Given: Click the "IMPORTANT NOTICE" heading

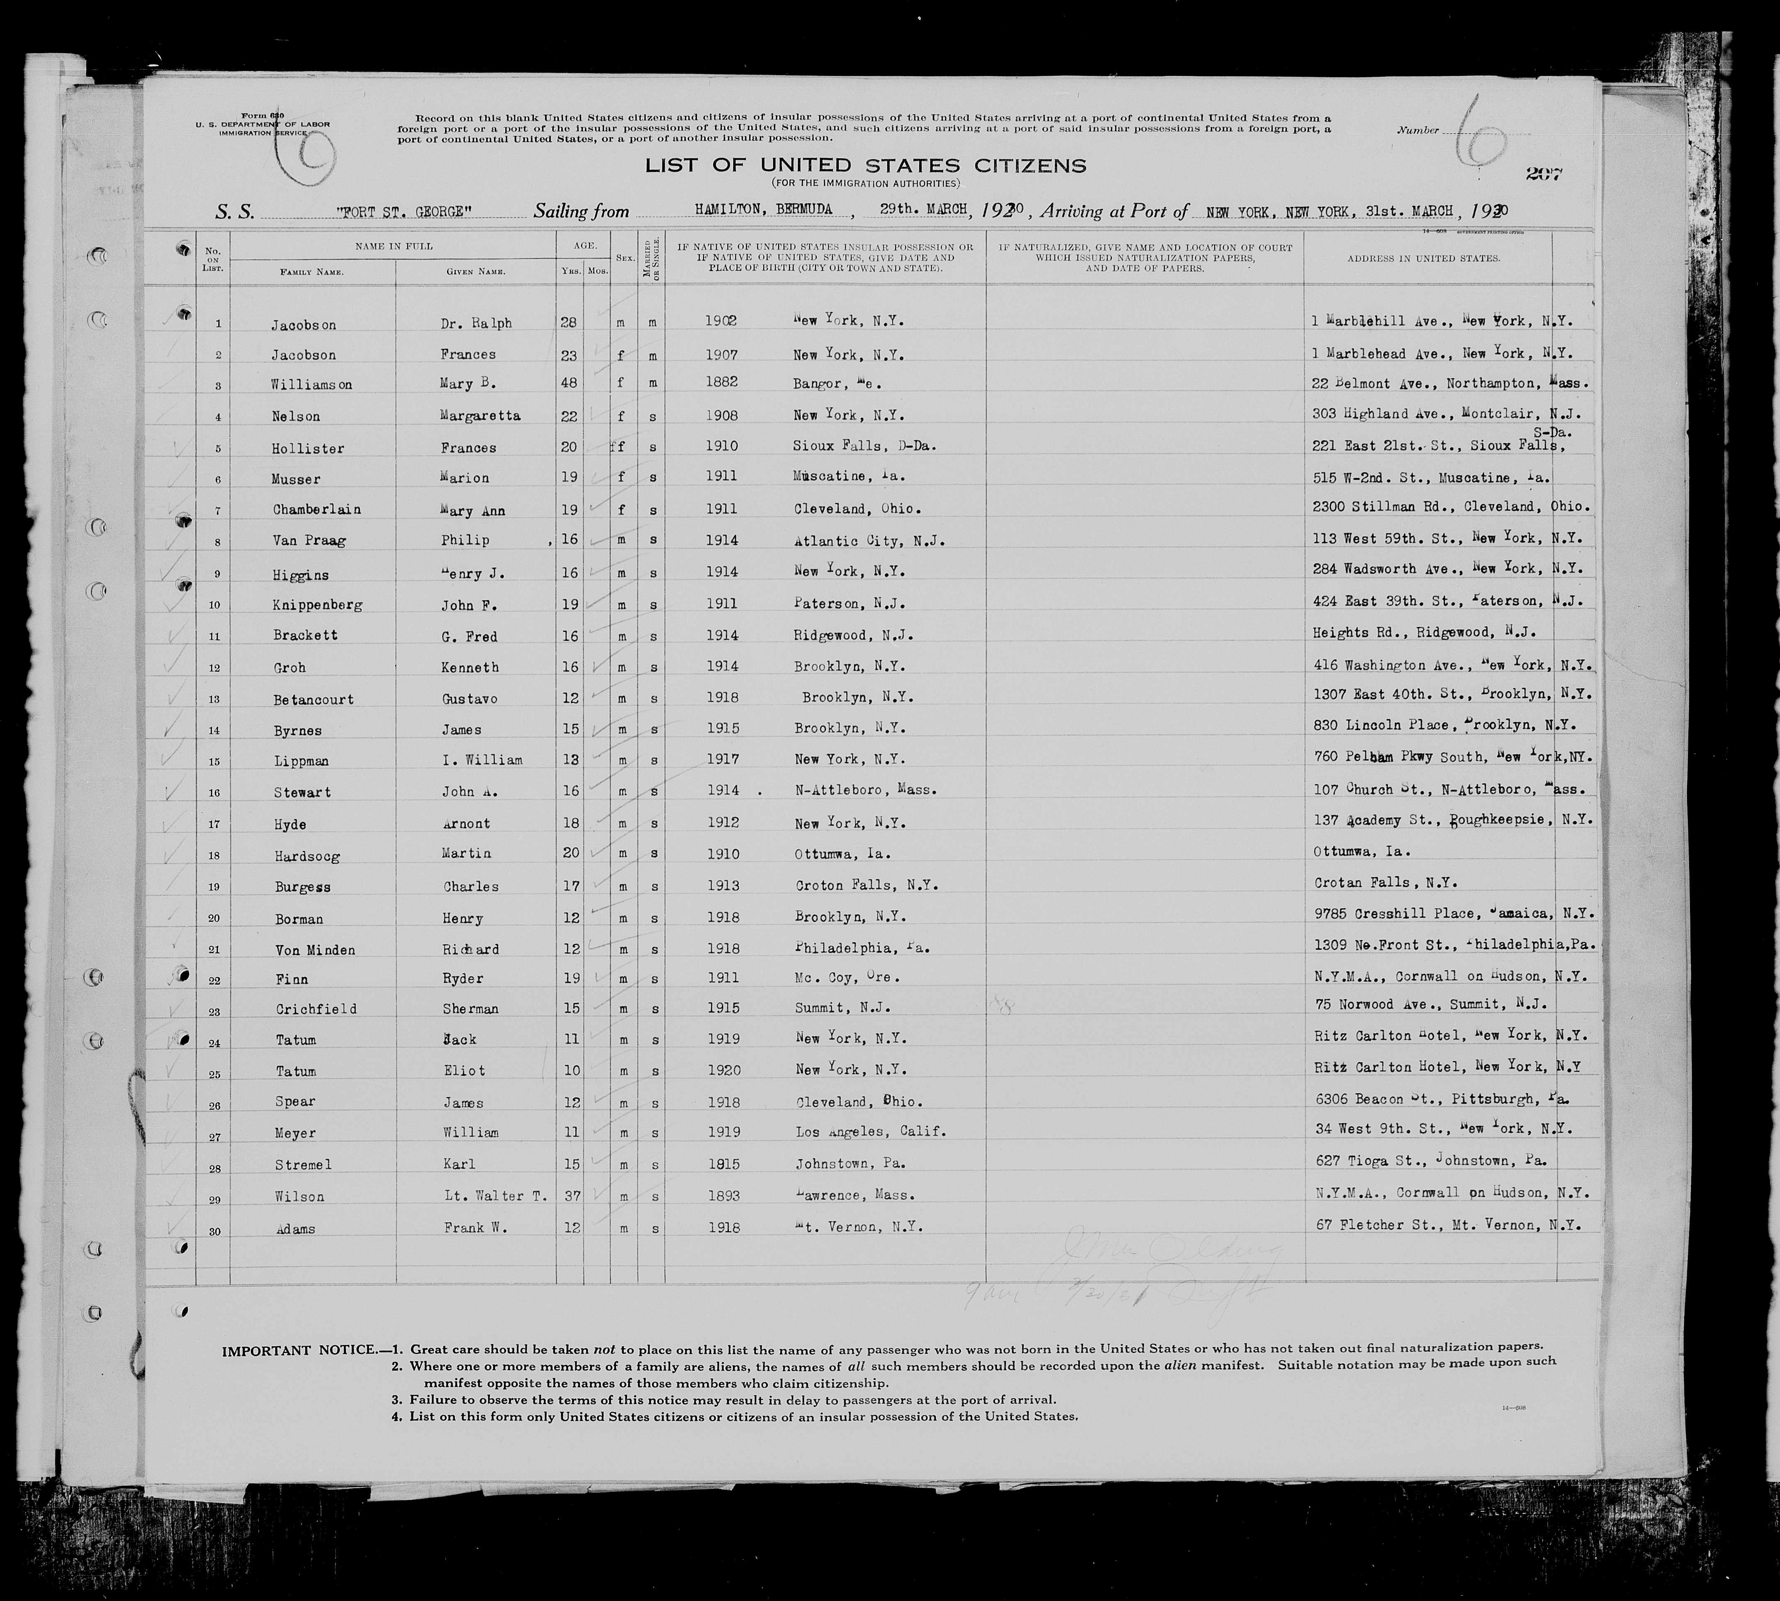Looking at the screenshot, I should coord(299,1349).
